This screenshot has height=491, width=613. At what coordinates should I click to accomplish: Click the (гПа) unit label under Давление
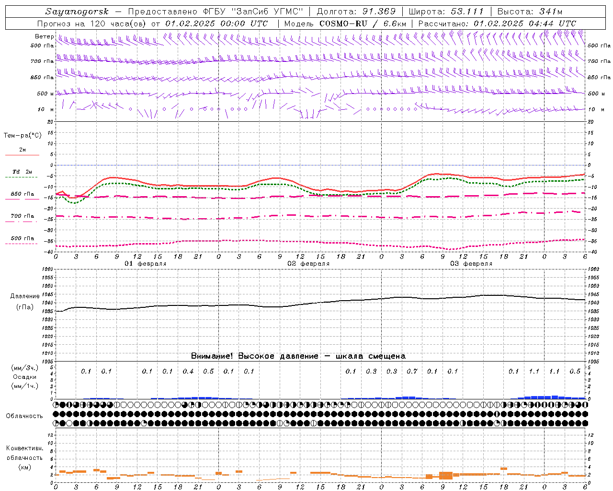(25, 307)
